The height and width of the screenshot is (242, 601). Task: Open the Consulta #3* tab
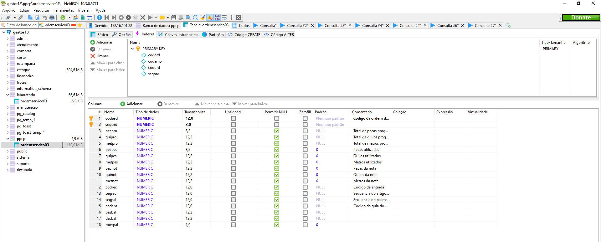(x=335, y=25)
